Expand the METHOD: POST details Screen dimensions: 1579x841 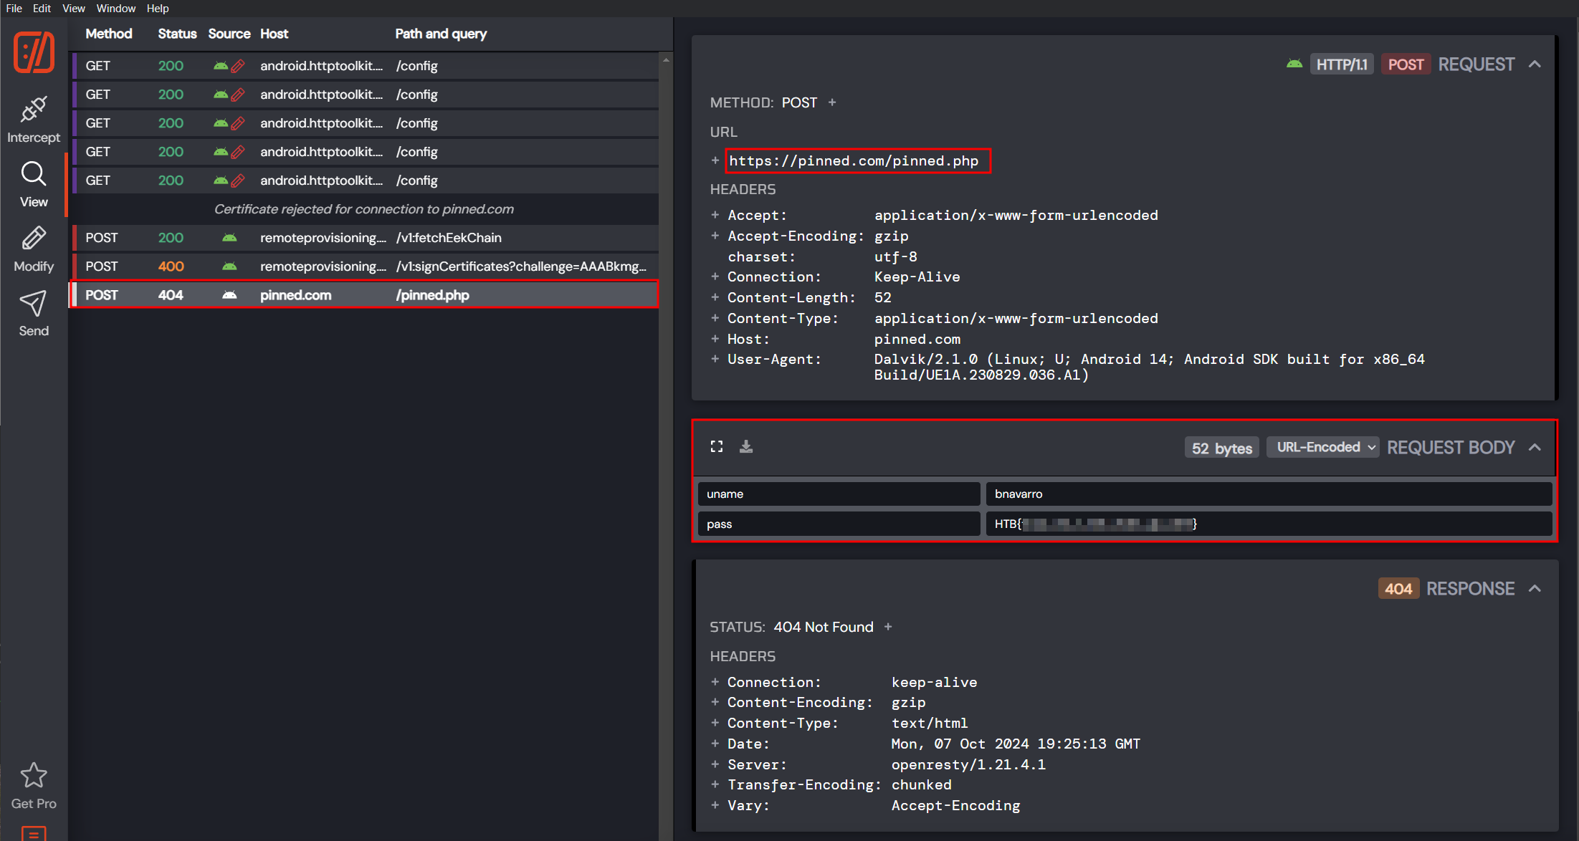point(832,102)
